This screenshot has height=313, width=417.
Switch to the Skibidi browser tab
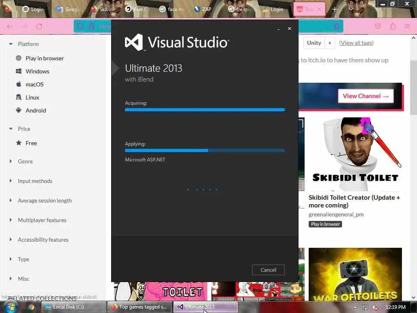point(102,9)
